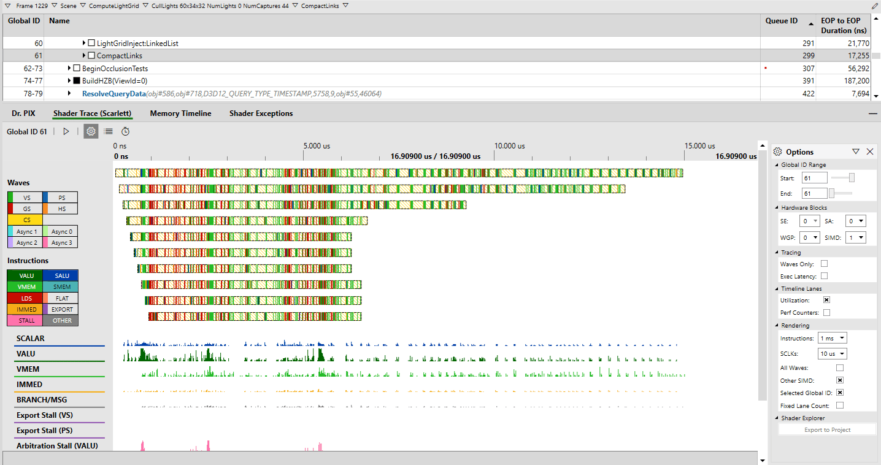Adjust the Global ID Range Start slider
Screen dimensions: 881x465
coord(852,178)
